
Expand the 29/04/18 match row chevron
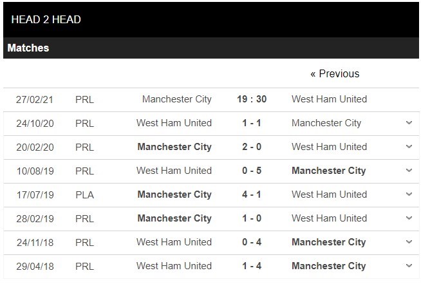(x=409, y=266)
